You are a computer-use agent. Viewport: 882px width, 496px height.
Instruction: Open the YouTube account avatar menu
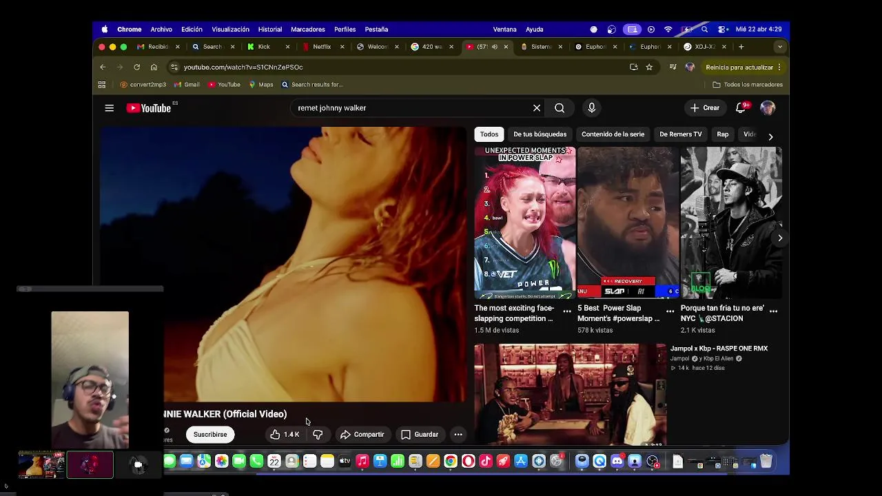pos(768,108)
